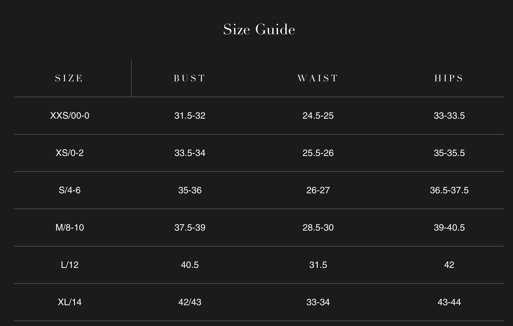Click the Size Guide heading
This screenshot has height=326, width=513.
point(259,30)
